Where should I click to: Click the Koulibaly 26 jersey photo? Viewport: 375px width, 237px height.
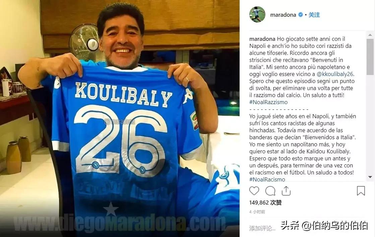(x=120, y=118)
